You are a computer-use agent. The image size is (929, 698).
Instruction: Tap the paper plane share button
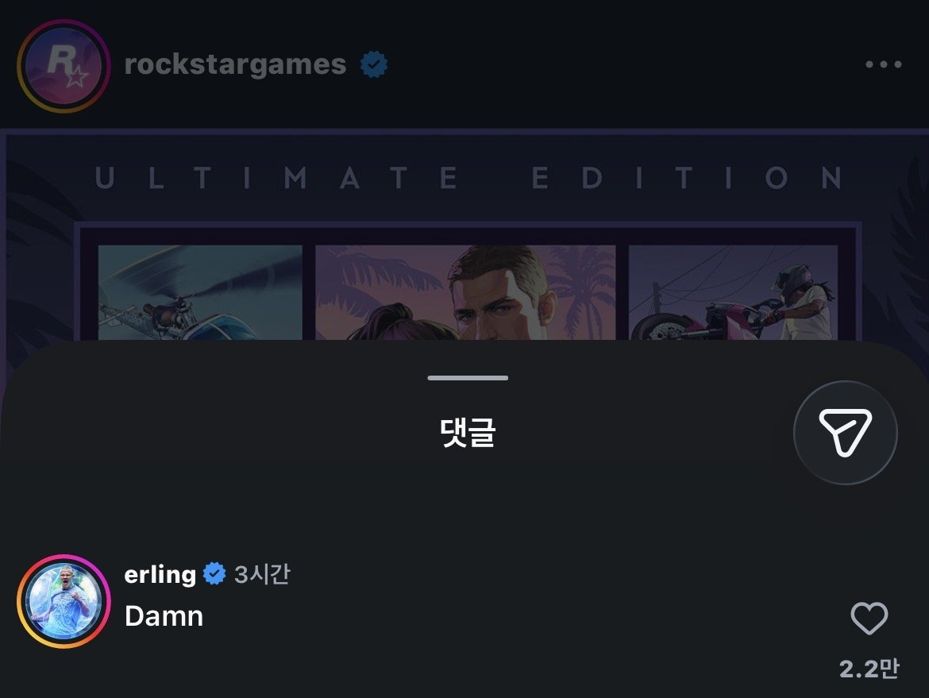point(845,433)
